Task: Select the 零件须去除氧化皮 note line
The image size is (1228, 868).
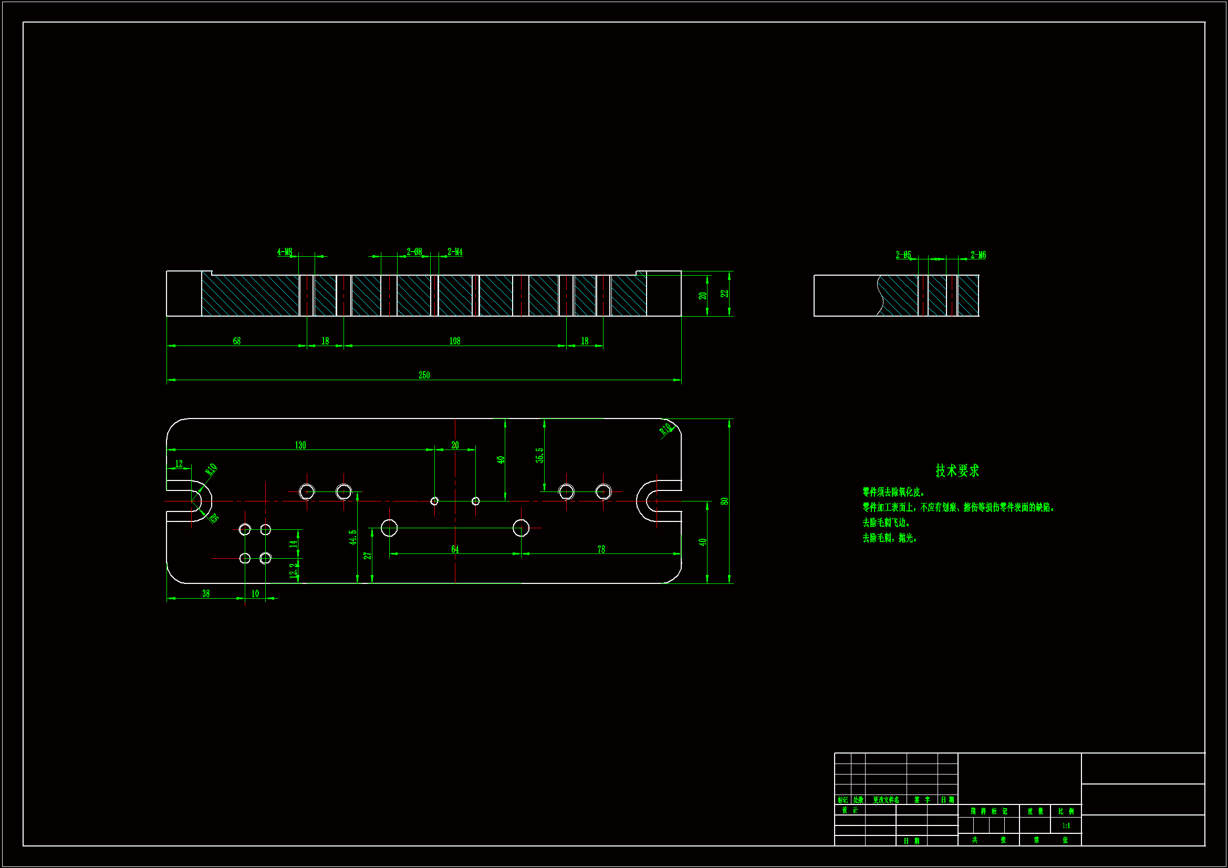Action: [893, 492]
